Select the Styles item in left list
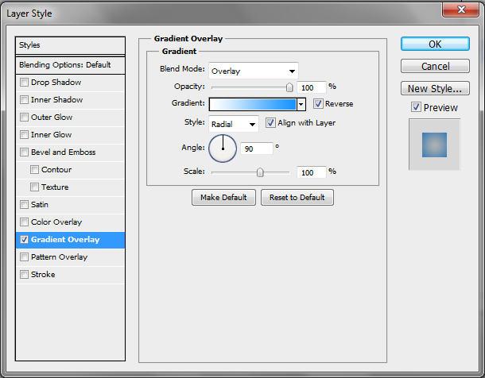The width and height of the screenshot is (485, 378). point(71,46)
